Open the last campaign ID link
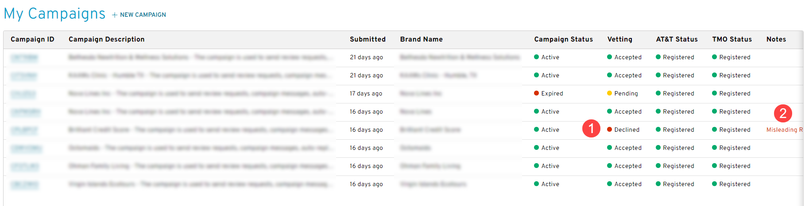Viewport: 805px width, 206px height. (24, 184)
